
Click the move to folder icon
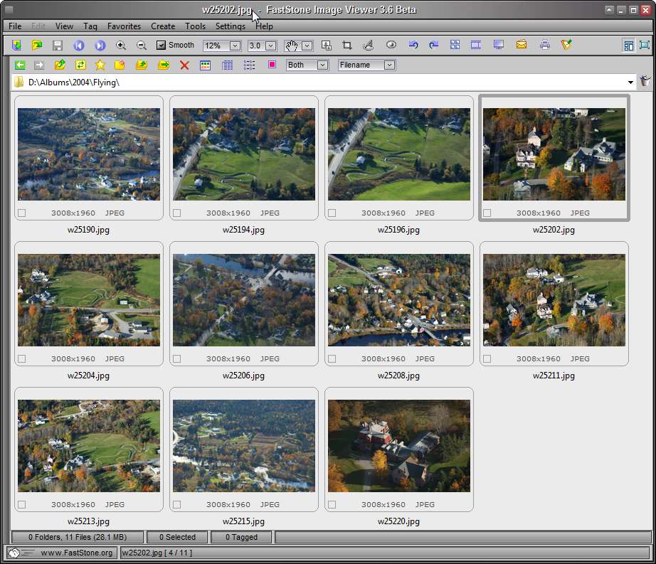(164, 65)
